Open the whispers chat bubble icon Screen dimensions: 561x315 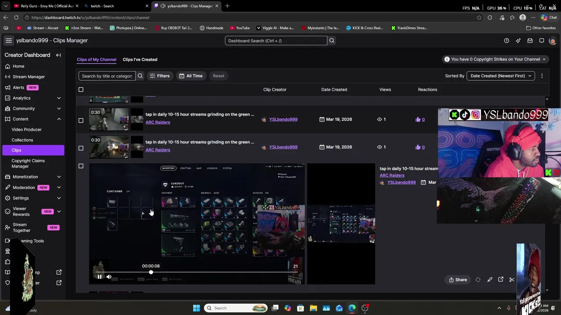click(542, 41)
